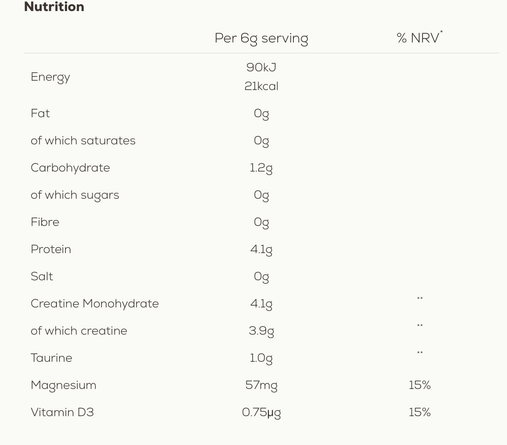Image resolution: width=507 pixels, height=445 pixels.
Task: Click the 21kcal energy value
Action: point(261,86)
